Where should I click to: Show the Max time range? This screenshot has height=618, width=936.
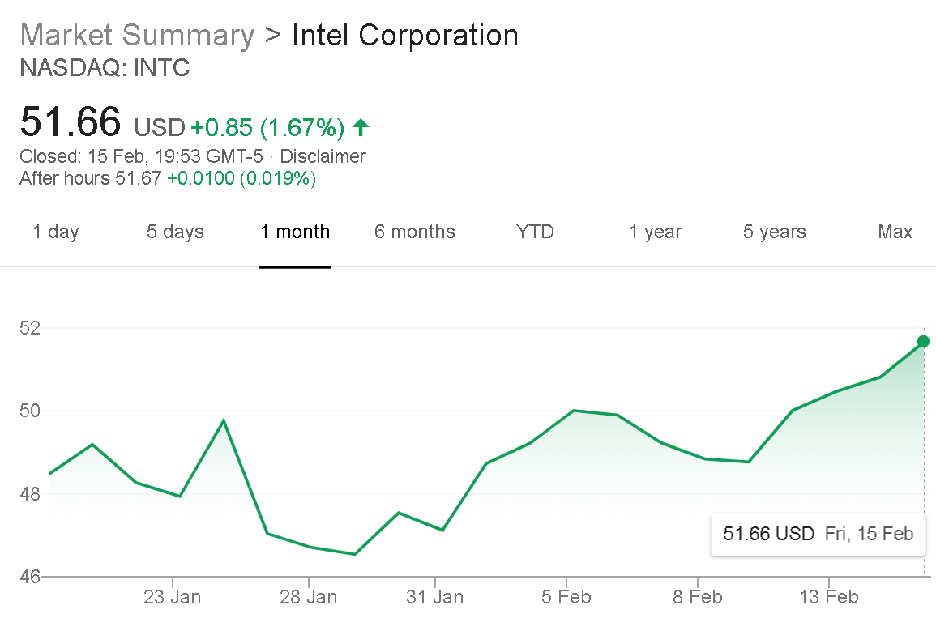click(895, 232)
